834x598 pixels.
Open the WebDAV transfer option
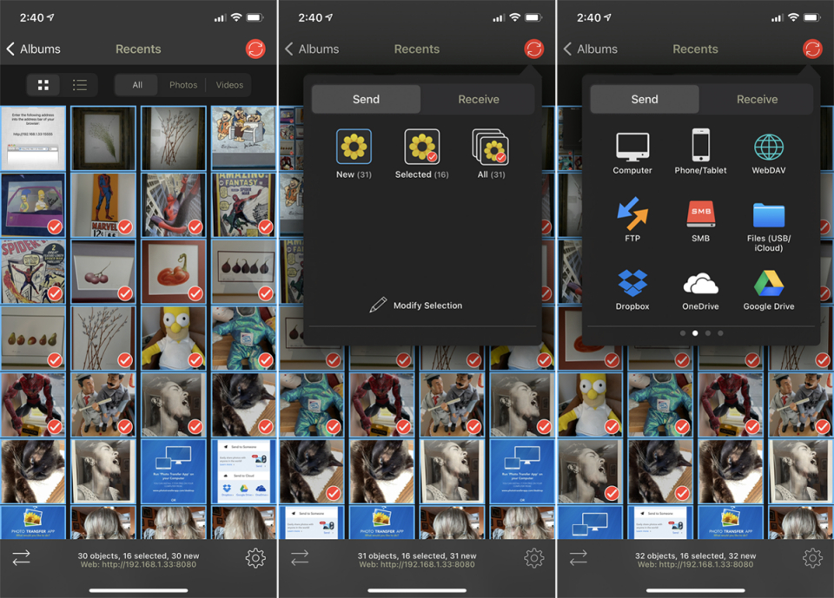tap(769, 154)
